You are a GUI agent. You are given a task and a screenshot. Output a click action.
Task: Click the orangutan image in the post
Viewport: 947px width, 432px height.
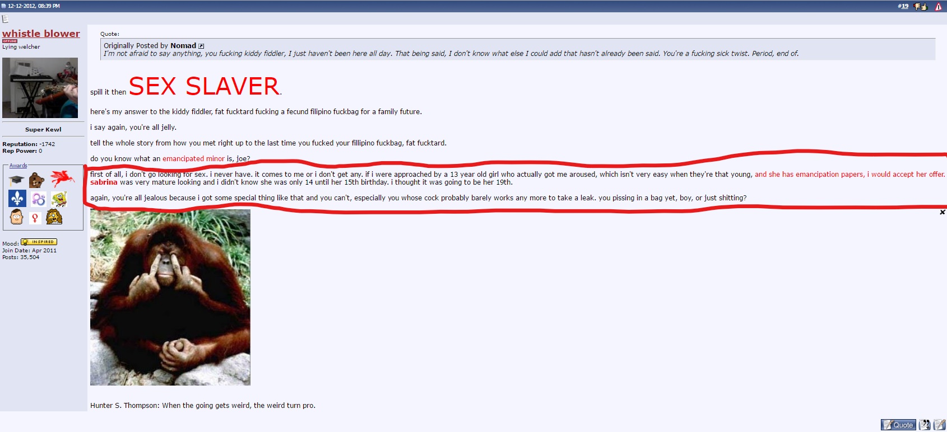click(170, 297)
